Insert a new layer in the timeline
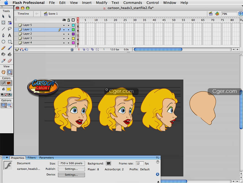The width and height of the screenshot is (243, 183). tap(17, 49)
